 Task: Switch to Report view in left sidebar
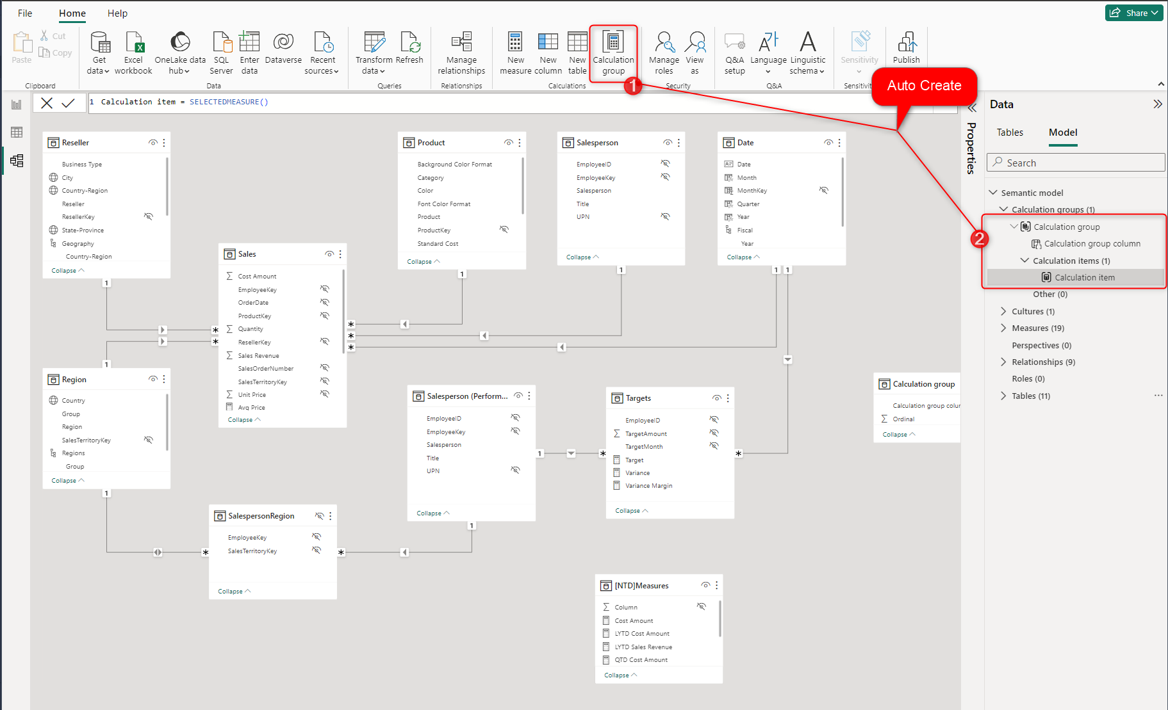pyautogui.click(x=17, y=104)
